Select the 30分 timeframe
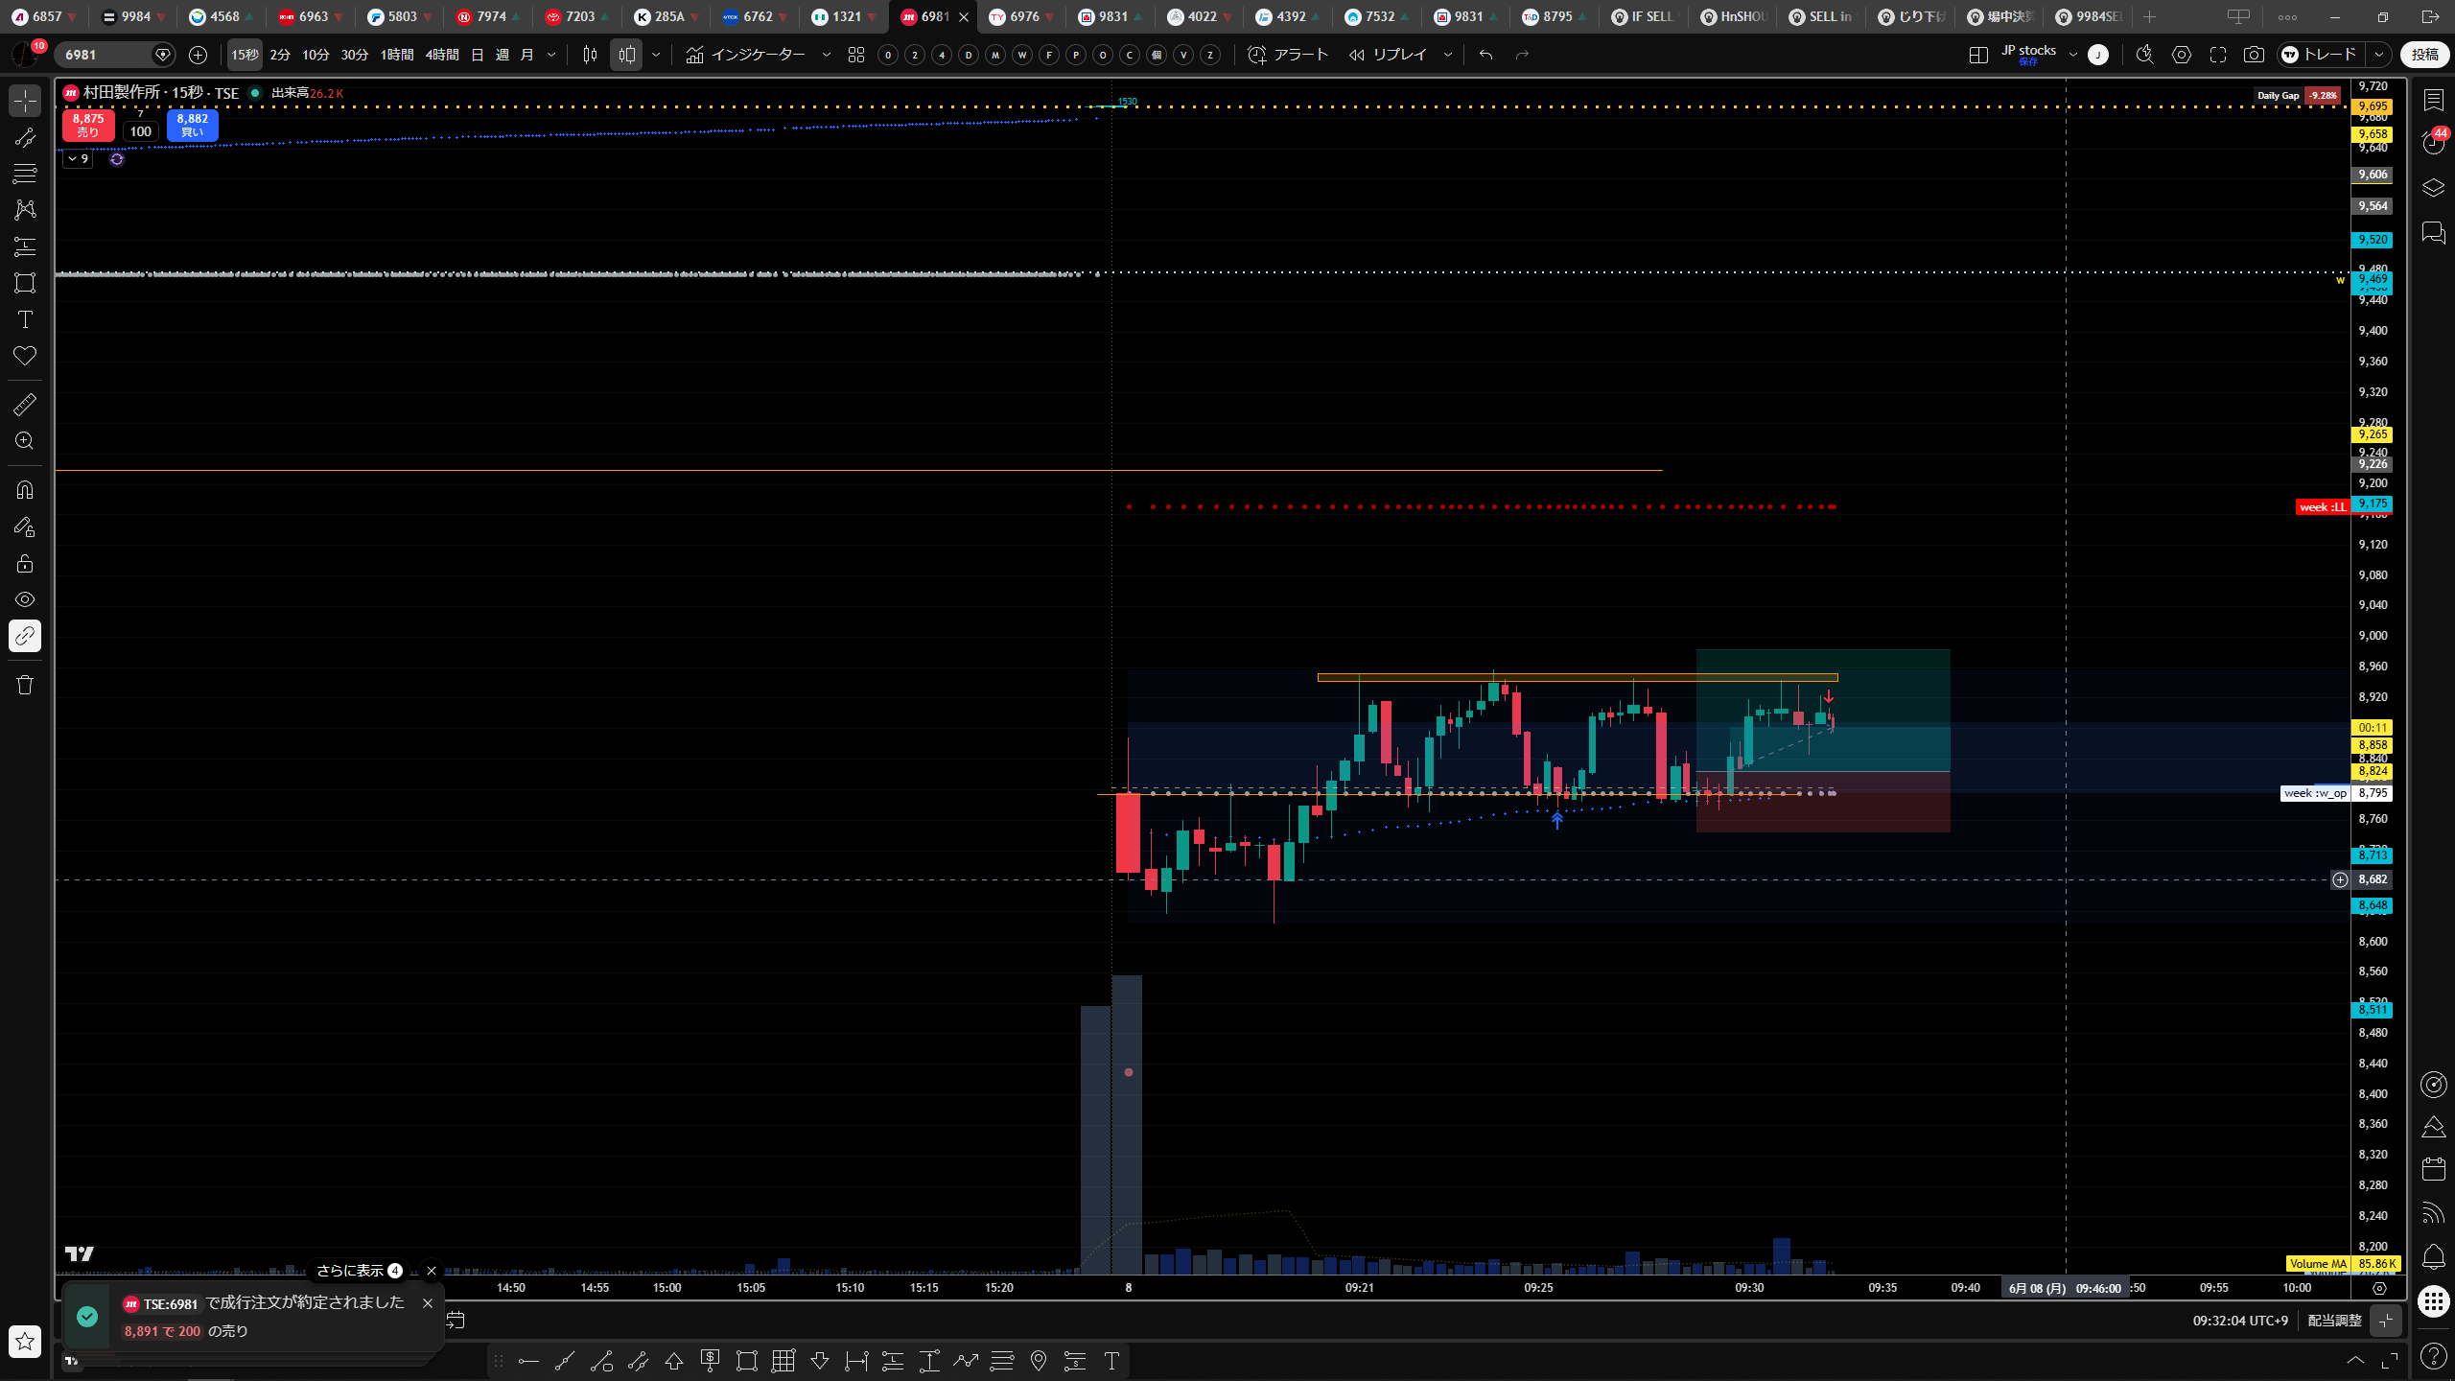2455x1381 pixels. click(x=355, y=55)
